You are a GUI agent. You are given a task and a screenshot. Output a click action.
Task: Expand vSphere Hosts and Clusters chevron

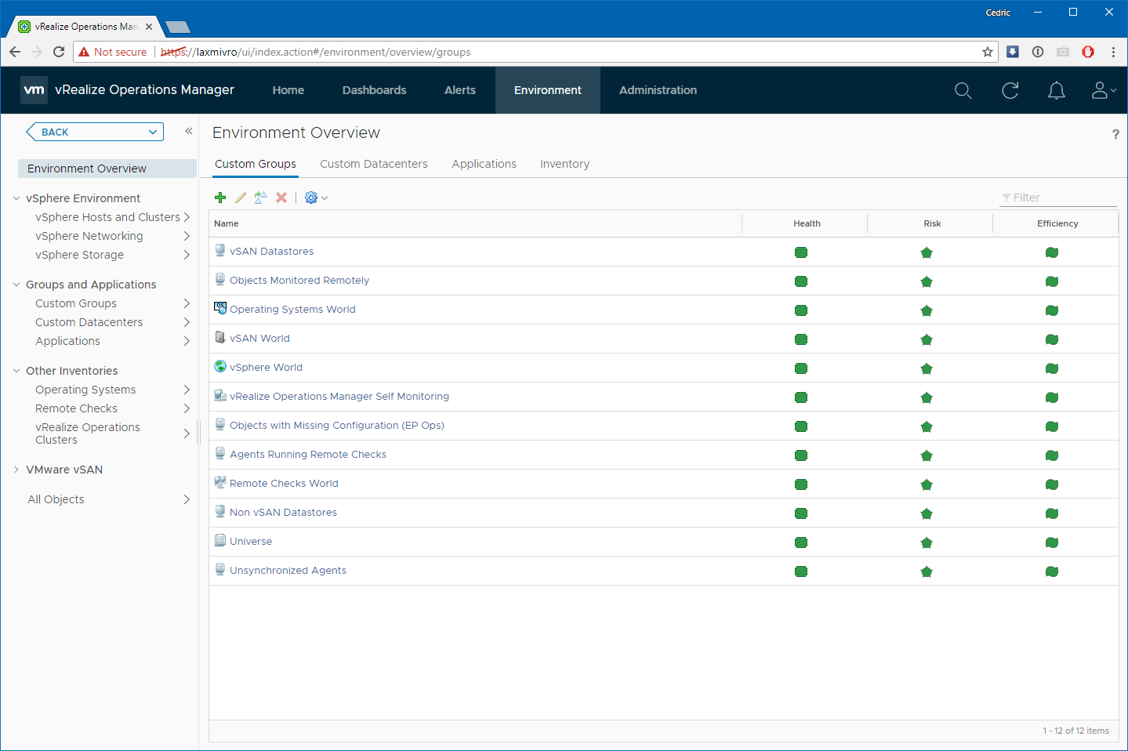point(187,217)
